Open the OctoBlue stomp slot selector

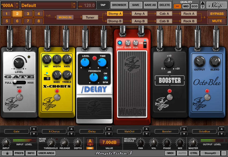pyautogui.click(x=204, y=132)
